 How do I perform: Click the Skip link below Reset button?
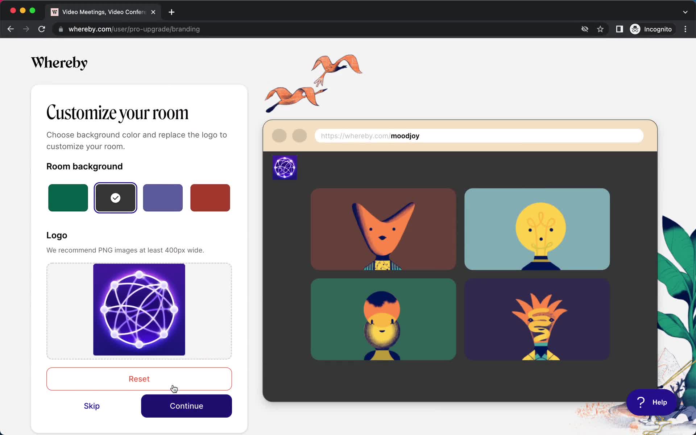pyautogui.click(x=92, y=406)
